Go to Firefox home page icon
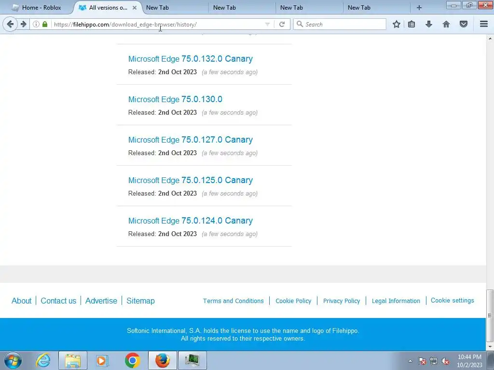 tap(446, 24)
